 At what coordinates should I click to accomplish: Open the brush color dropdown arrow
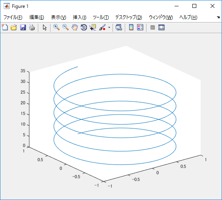[109, 27]
